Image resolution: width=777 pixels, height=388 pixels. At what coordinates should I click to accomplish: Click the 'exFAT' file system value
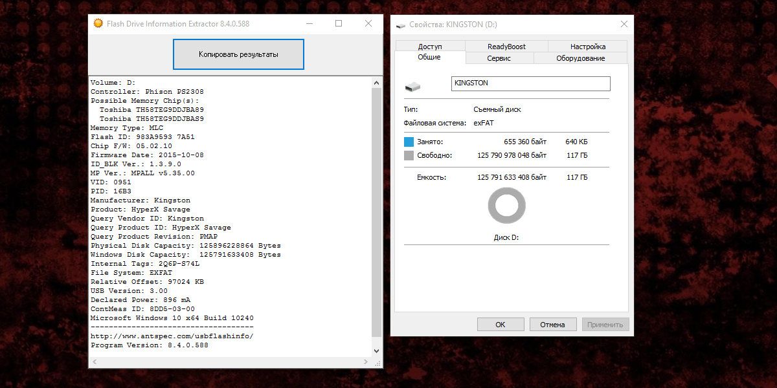click(484, 122)
